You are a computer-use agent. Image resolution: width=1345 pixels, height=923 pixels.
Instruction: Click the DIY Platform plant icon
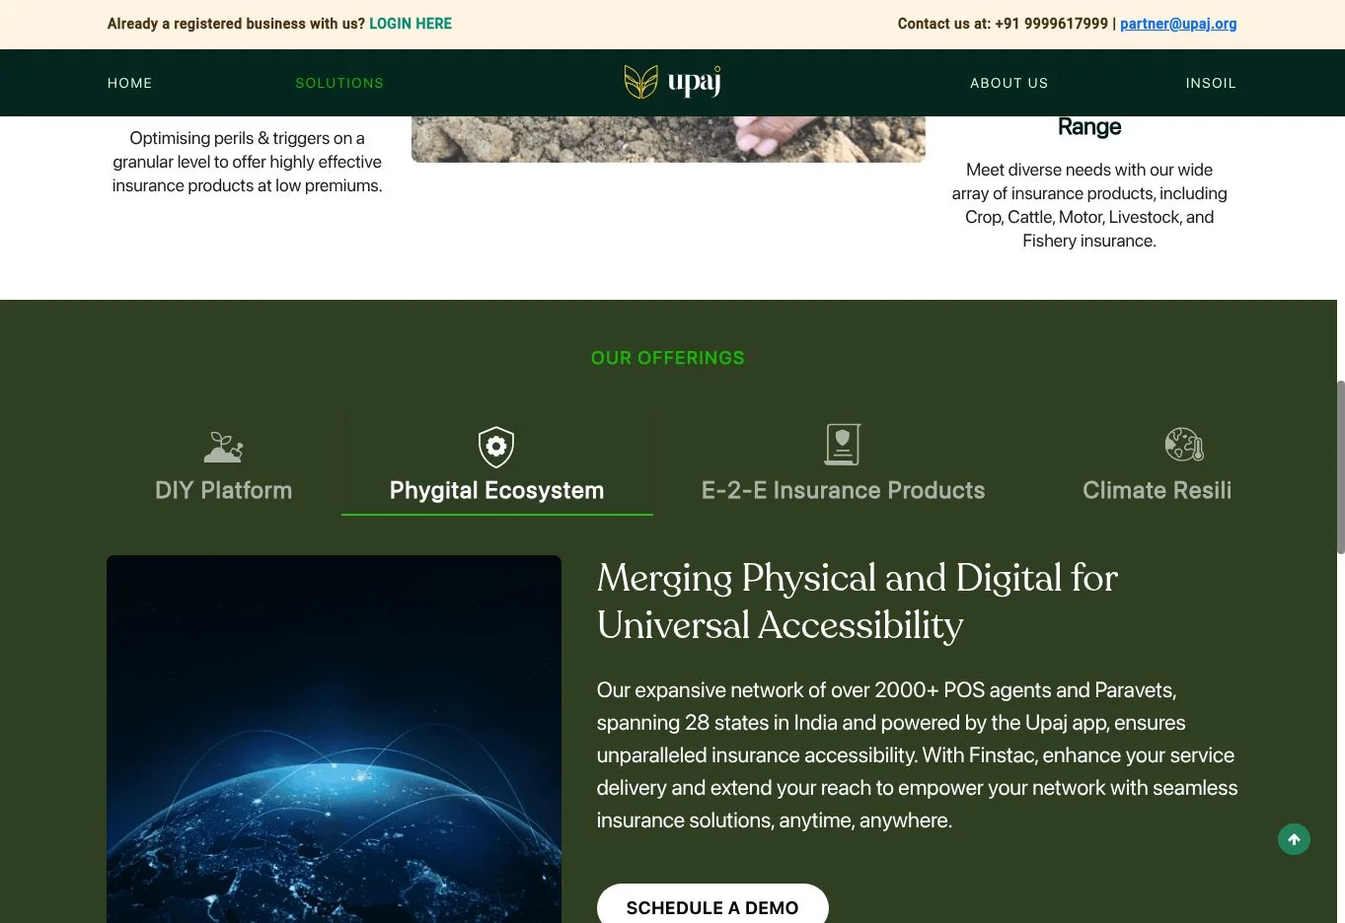[224, 447]
